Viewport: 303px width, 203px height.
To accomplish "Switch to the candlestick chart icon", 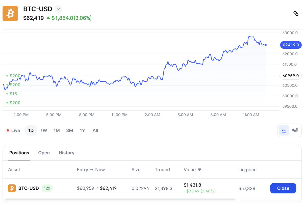I will tap(295, 130).
